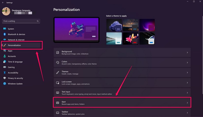Open the Windows Update icon
Viewport: 203px width, 117px height.
click(5, 84)
